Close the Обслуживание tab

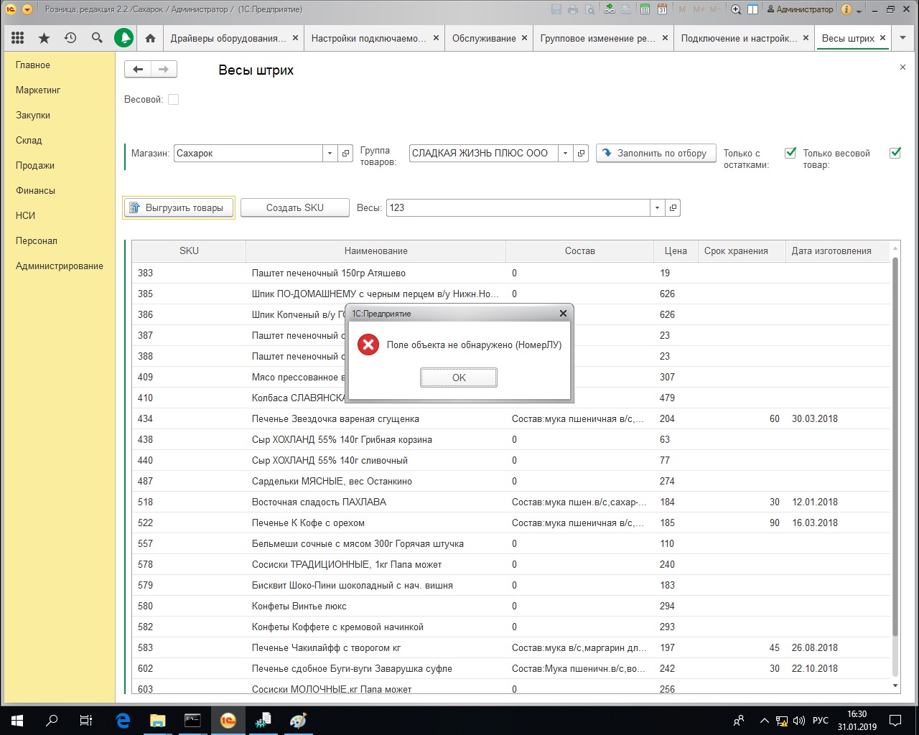[525, 38]
